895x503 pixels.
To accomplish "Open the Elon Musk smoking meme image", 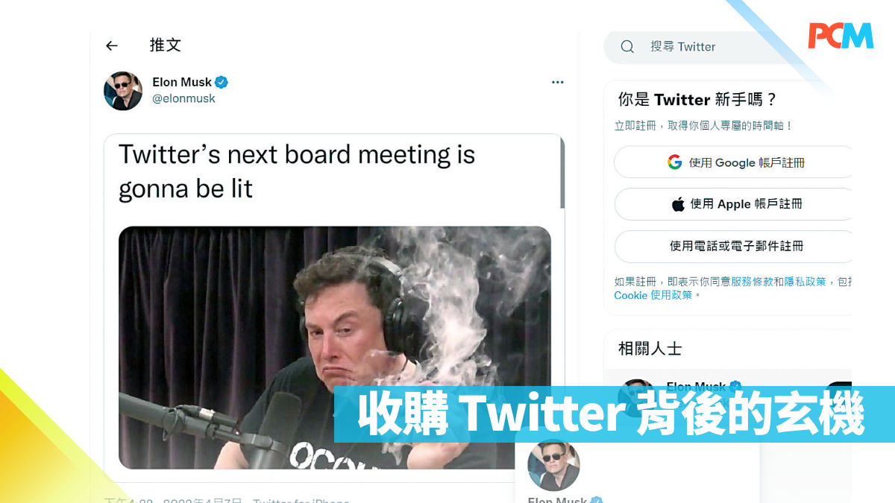I will pos(334,347).
